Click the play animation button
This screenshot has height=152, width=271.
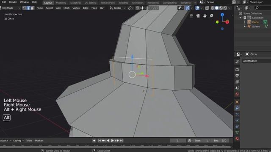coord(112,141)
